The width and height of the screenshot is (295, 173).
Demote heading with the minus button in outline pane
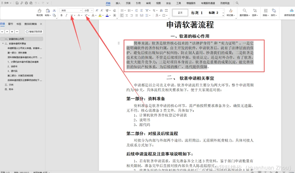click(x=17, y=32)
